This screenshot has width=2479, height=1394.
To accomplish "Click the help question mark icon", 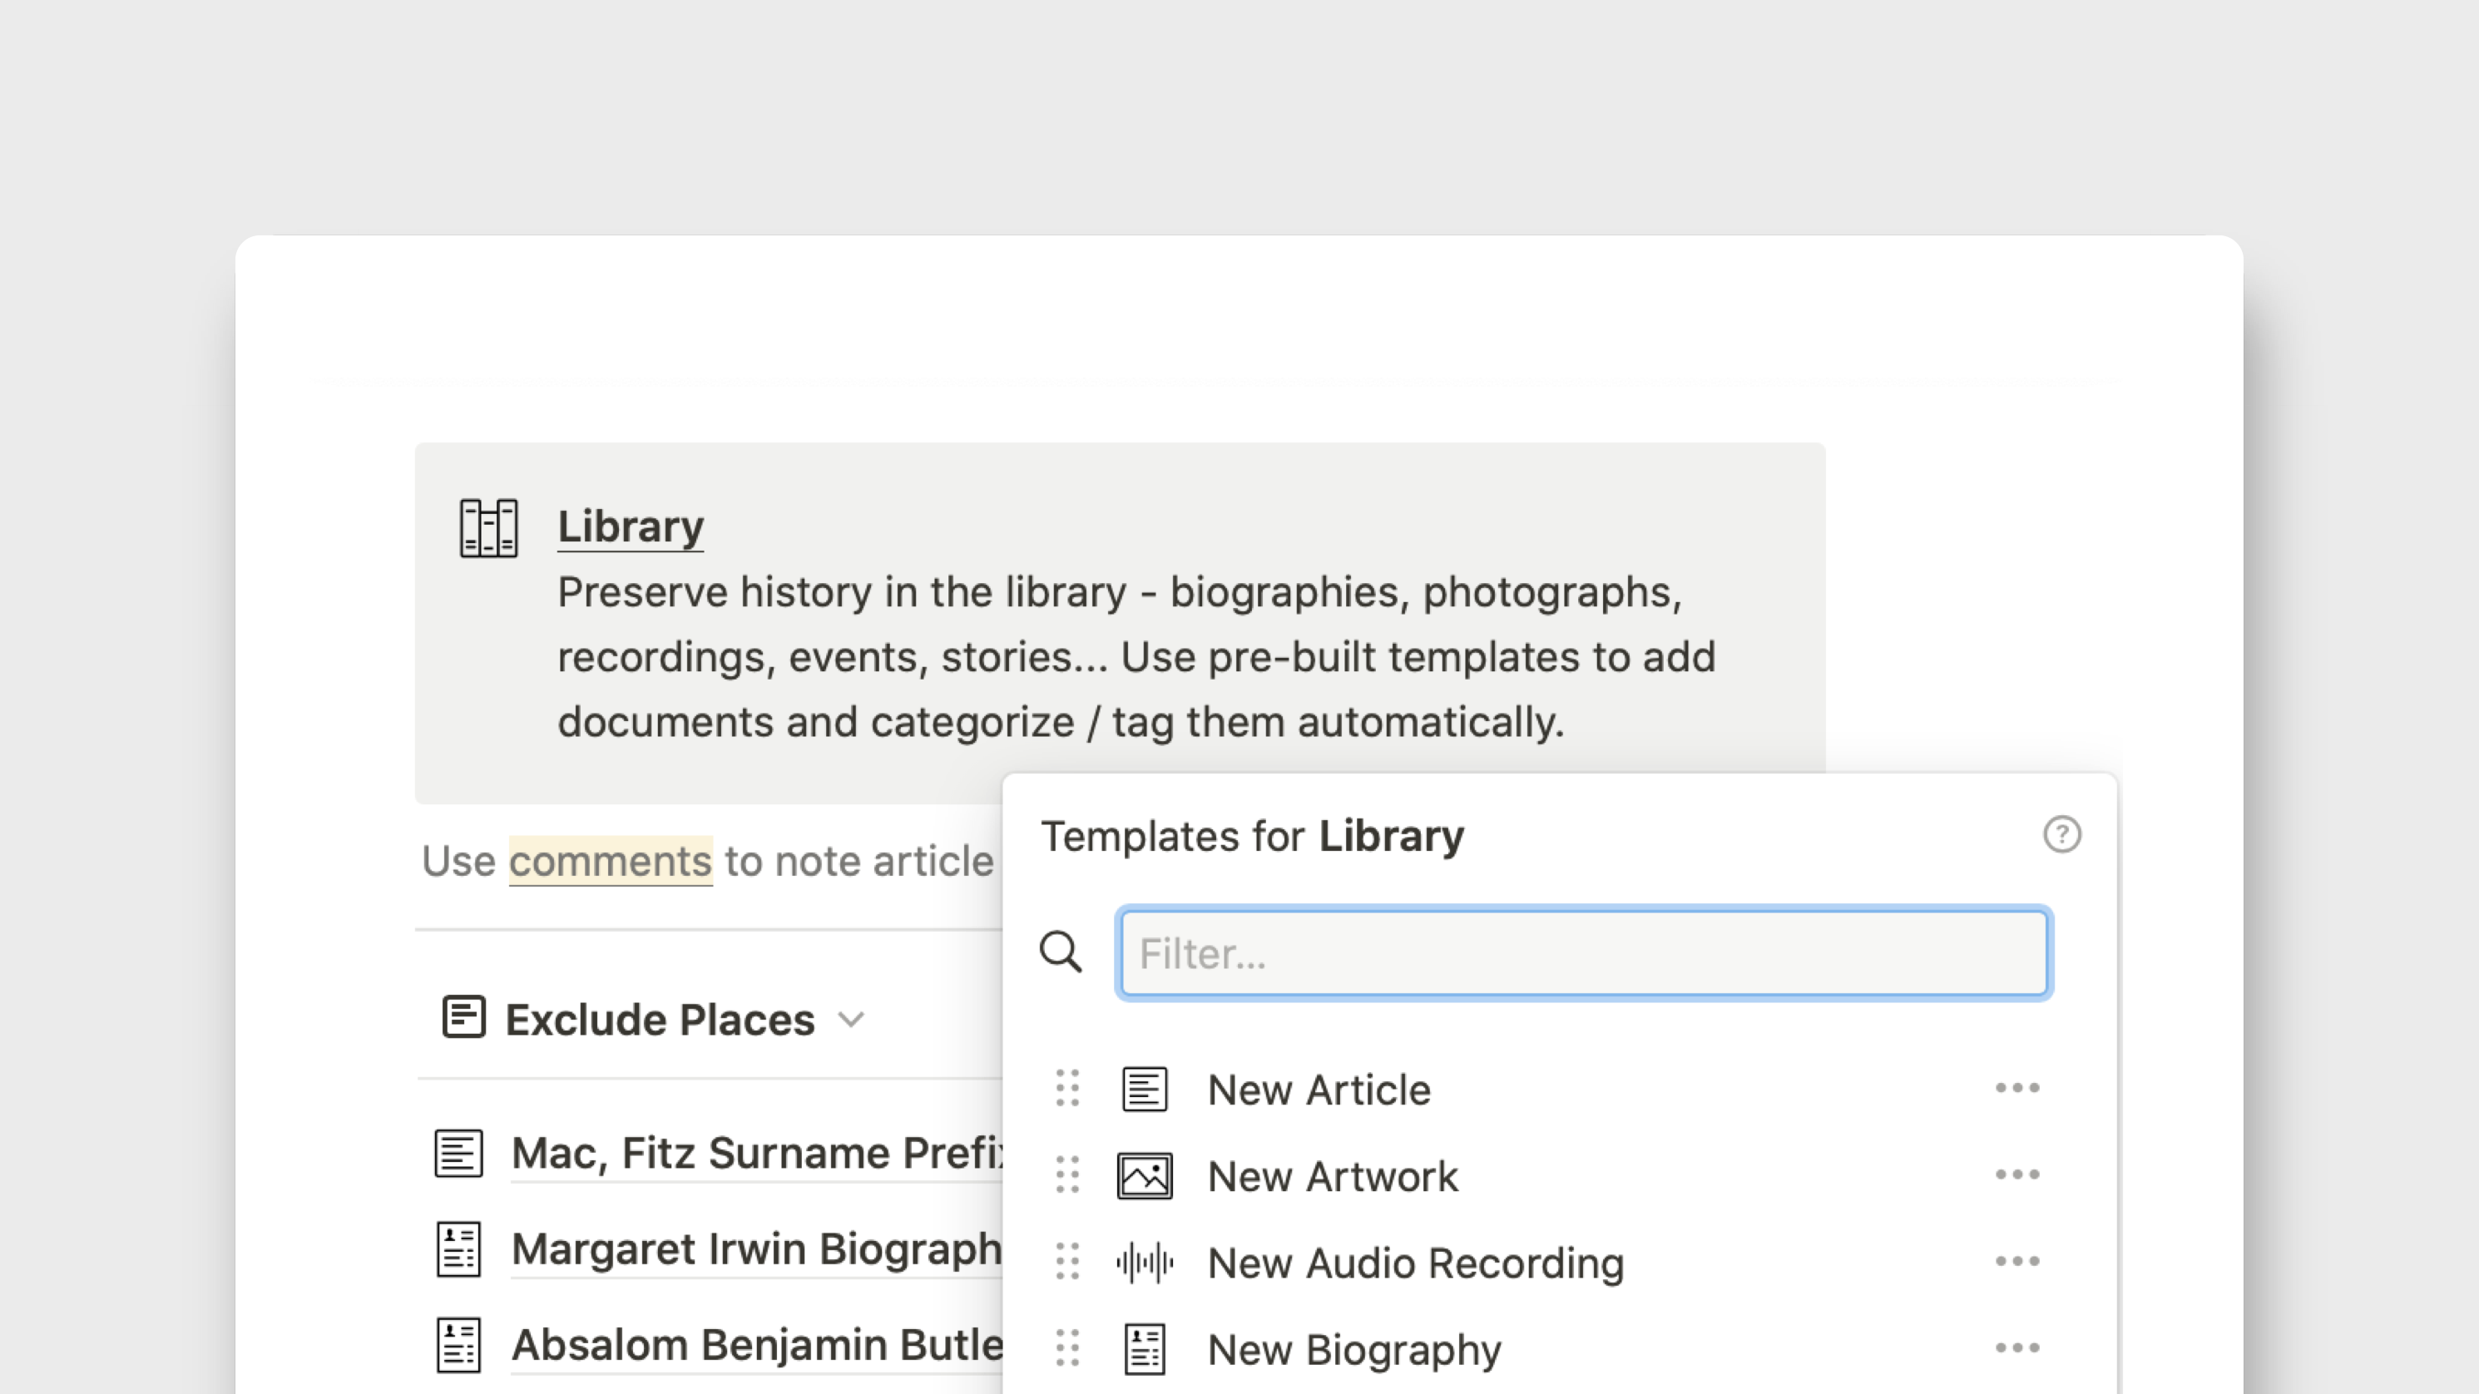I will click(x=2061, y=834).
